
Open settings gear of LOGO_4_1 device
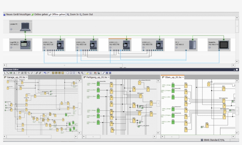143,47
